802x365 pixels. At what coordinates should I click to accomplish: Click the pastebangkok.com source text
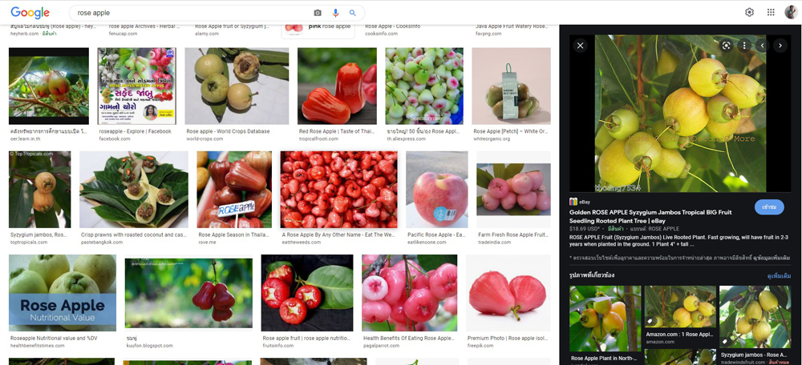101,243
